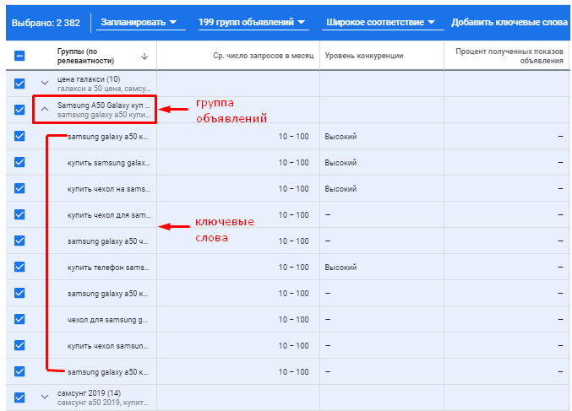The image size is (572, 411).
Task: Expand the 'самсунг 2019 (14)' ad group
Action: [x=45, y=397]
